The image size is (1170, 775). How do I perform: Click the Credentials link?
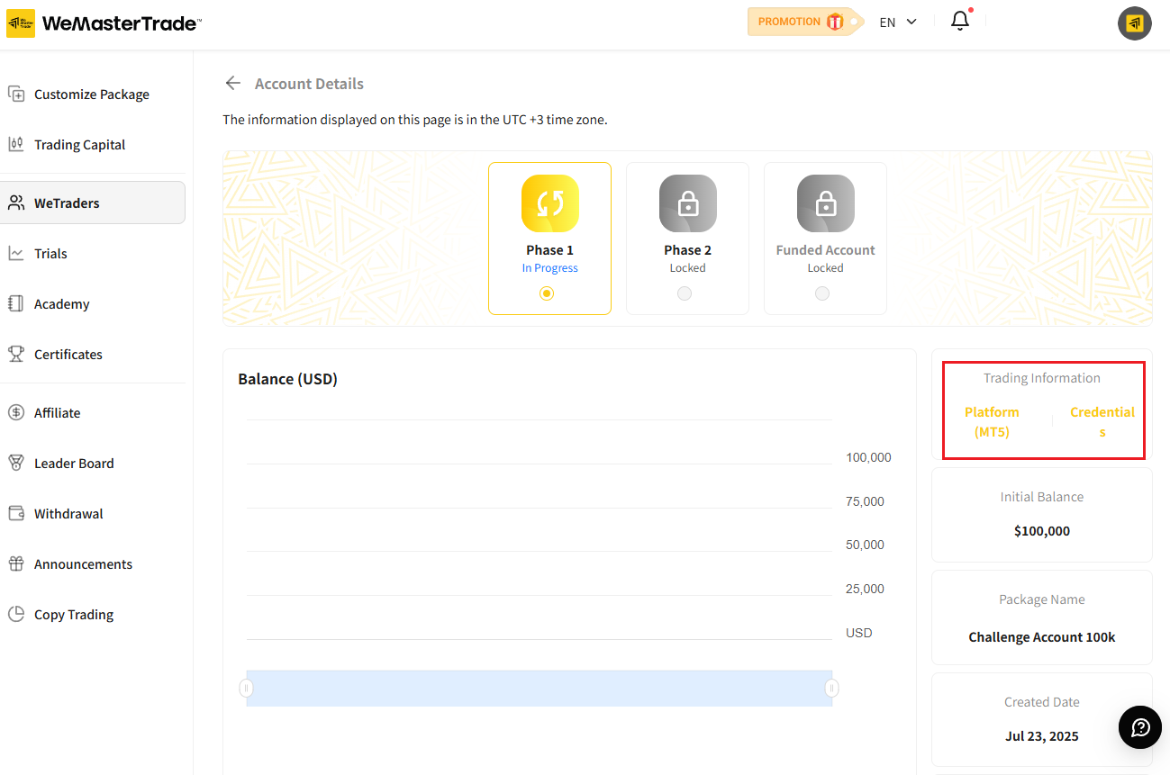[x=1102, y=421]
